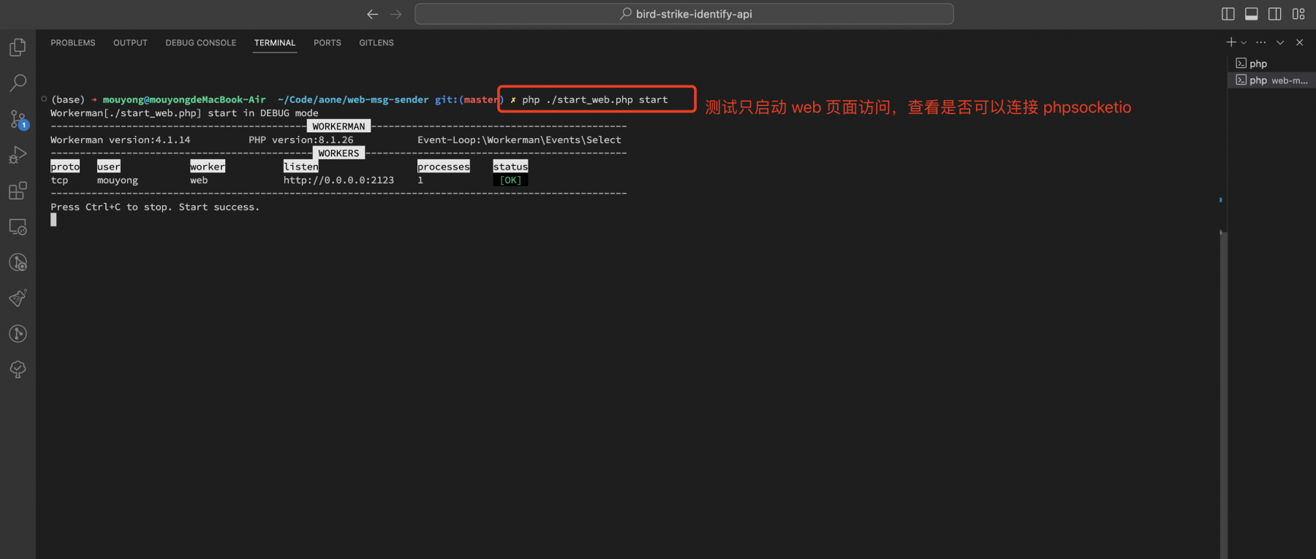Image resolution: width=1316 pixels, height=559 pixels.
Task: Open the Search view icon
Action: point(18,83)
